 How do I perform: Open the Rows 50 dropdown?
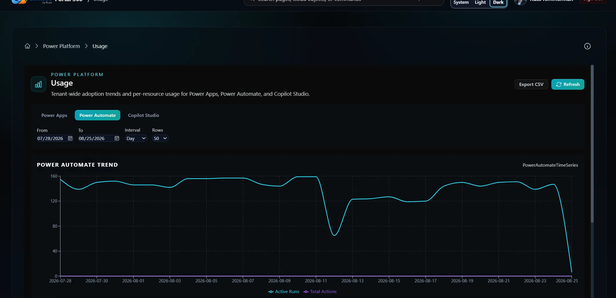160,138
